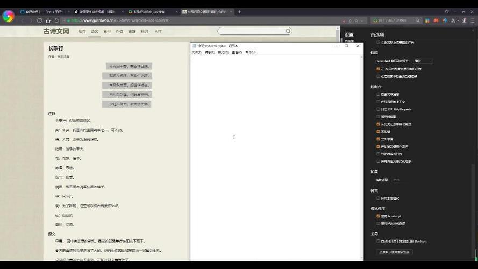478x269 pixels.
Task: Click the blue translate extension icon
Action: pyautogui.click(x=445, y=20)
